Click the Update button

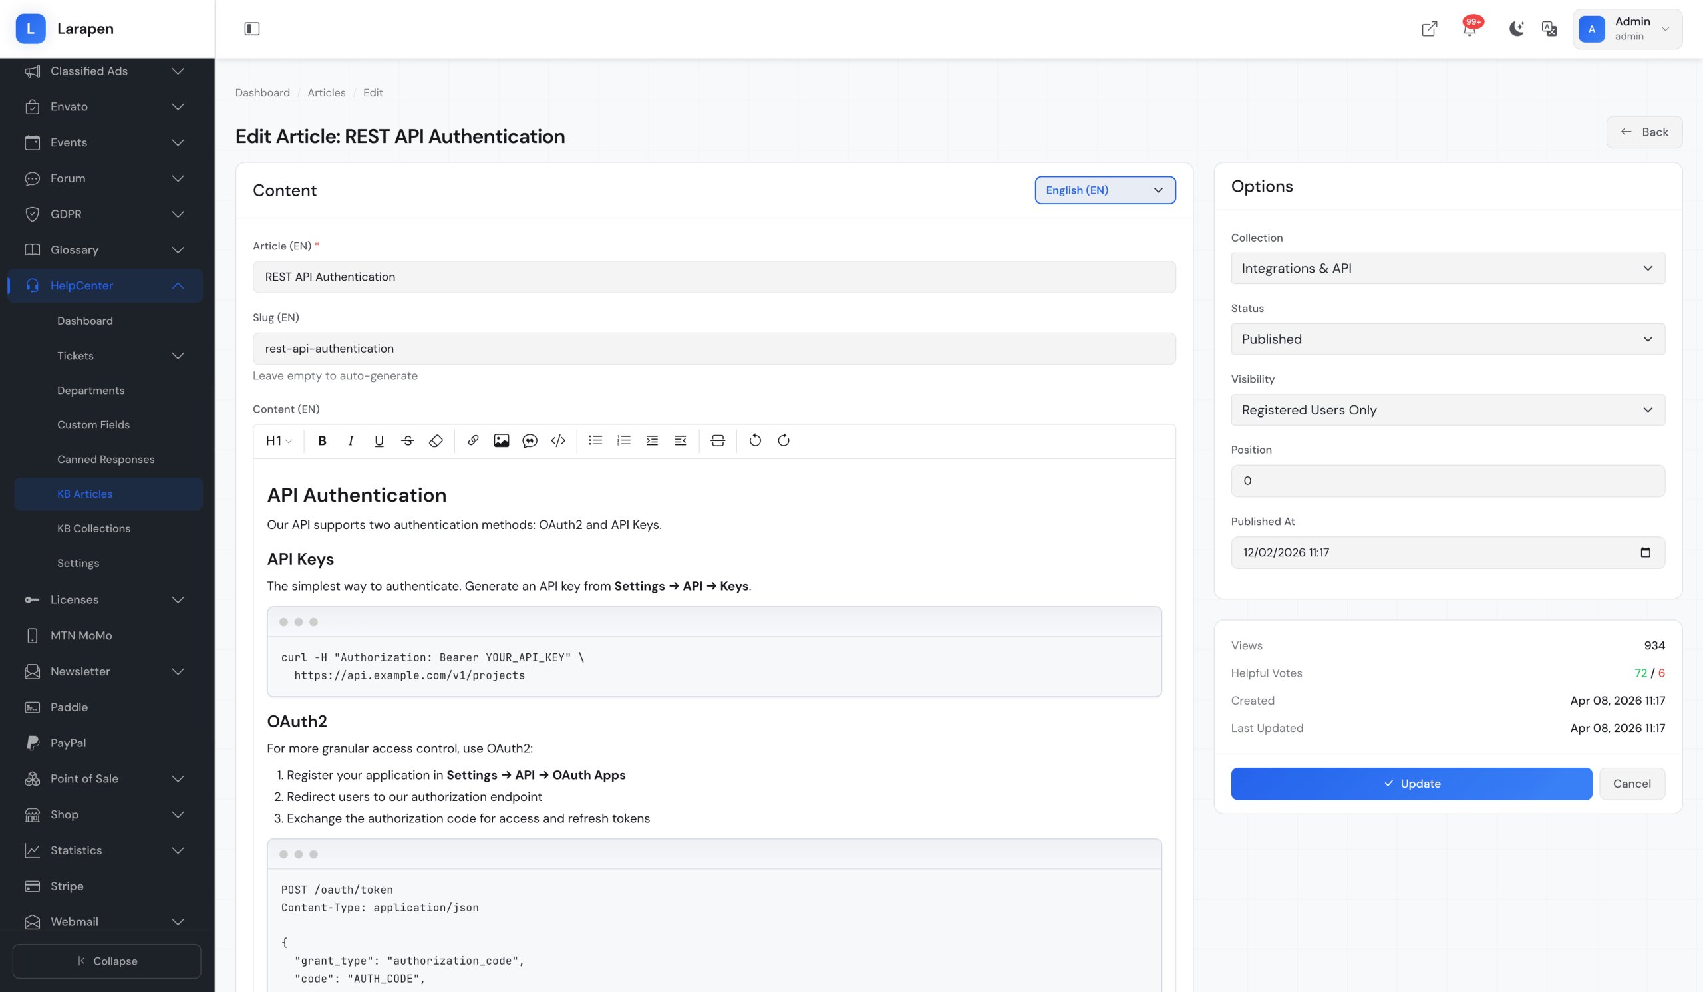tap(1411, 784)
